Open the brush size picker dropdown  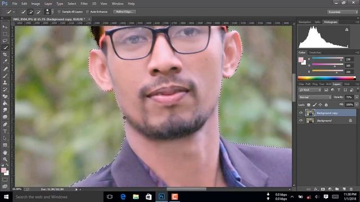52,12
